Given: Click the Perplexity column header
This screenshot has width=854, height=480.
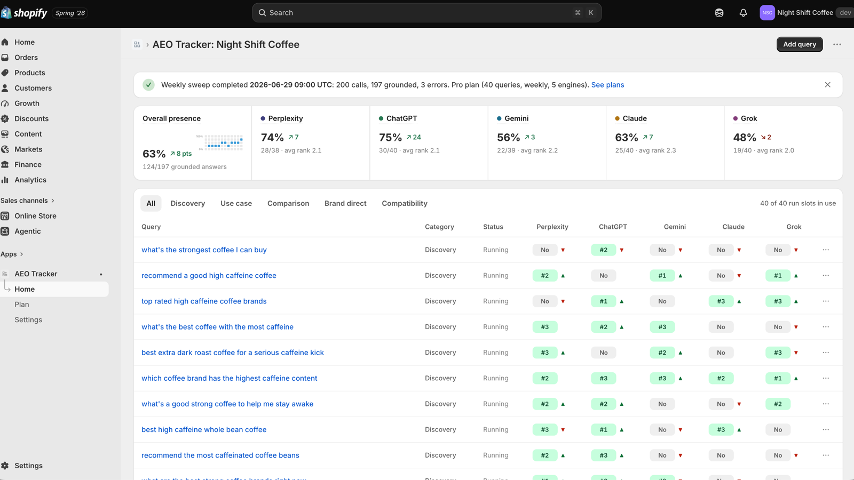Looking at the screenshot, I should tap(552, 227).
